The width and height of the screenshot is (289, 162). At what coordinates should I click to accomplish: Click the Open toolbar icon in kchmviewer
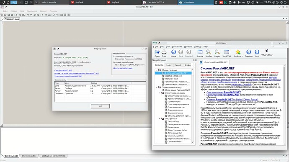[157, 52]
